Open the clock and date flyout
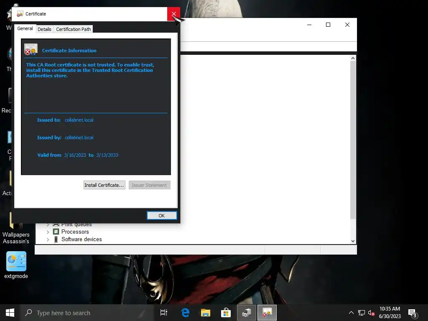The height and width of the screenshot is (321, 428). click(x=390, y=313)
